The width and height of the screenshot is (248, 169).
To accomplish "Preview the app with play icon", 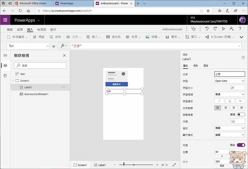I will click(x=224, y=29).
